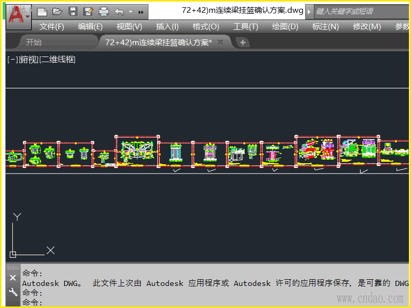Viewport: 411px width, 308px height.
Task: Close the 72+42)m连续梁挂篮确认方案 drawing tab
Action: click(220, 42)
